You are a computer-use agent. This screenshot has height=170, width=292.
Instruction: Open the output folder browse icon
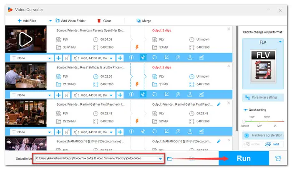point(170,159)
